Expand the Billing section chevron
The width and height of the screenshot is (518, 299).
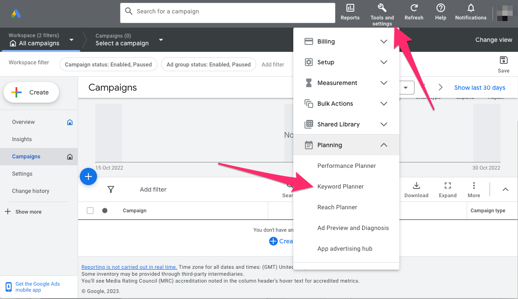pyautogui.click(x=384, y=41)
